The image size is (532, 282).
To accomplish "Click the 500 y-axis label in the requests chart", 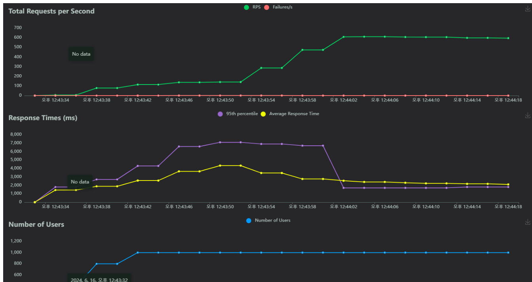I will (x=17, y=47).
